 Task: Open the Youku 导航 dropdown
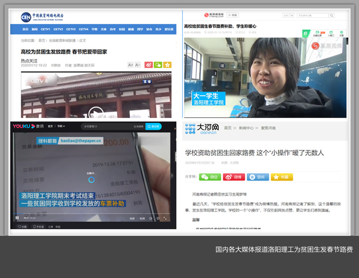[x=61, y=126]
